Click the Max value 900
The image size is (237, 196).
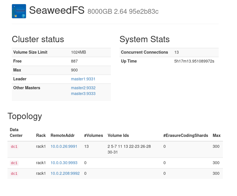coord(74,70)
